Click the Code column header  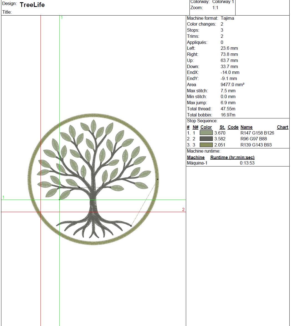pyautogui.click(x=233, y=127)
